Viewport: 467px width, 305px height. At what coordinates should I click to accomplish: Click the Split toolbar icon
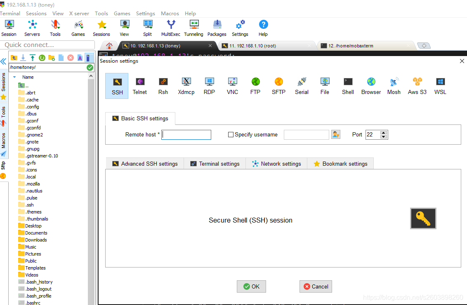pyautogui.click(x=147, y=28)
